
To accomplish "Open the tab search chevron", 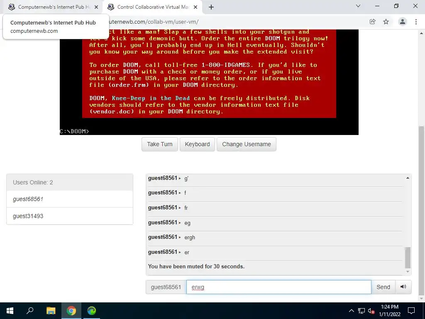I will 358,6.
